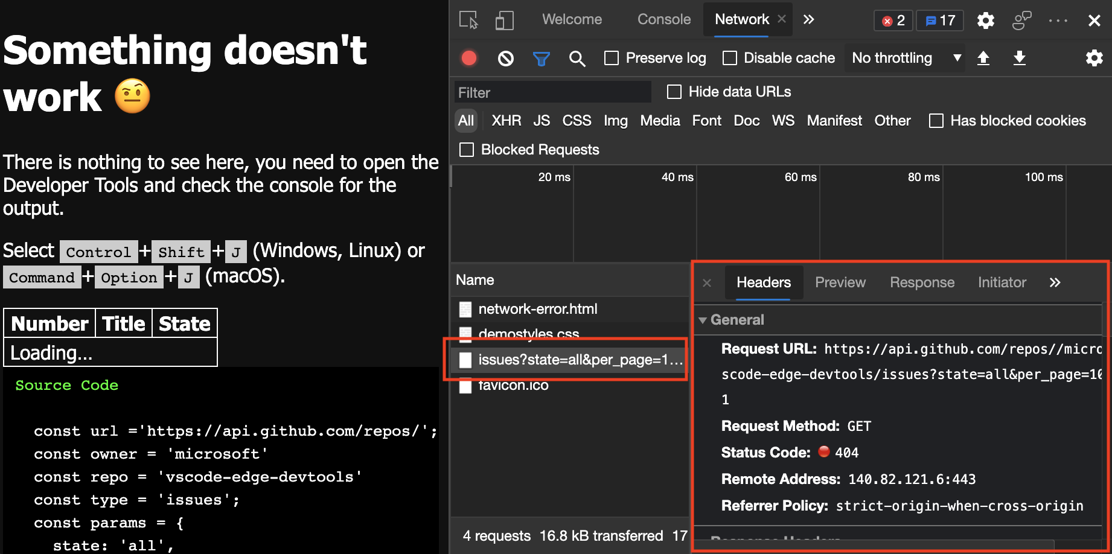1112x554 pixels.
Task: Open Network settings gear icon
Action: (1094, 58)
